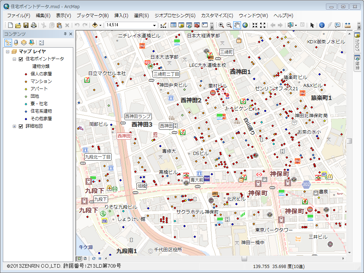This screenshot has height=273, width=364.
Task: Toggle 住宅ポイントデータ layer visibility
Action: click(21, 59)
